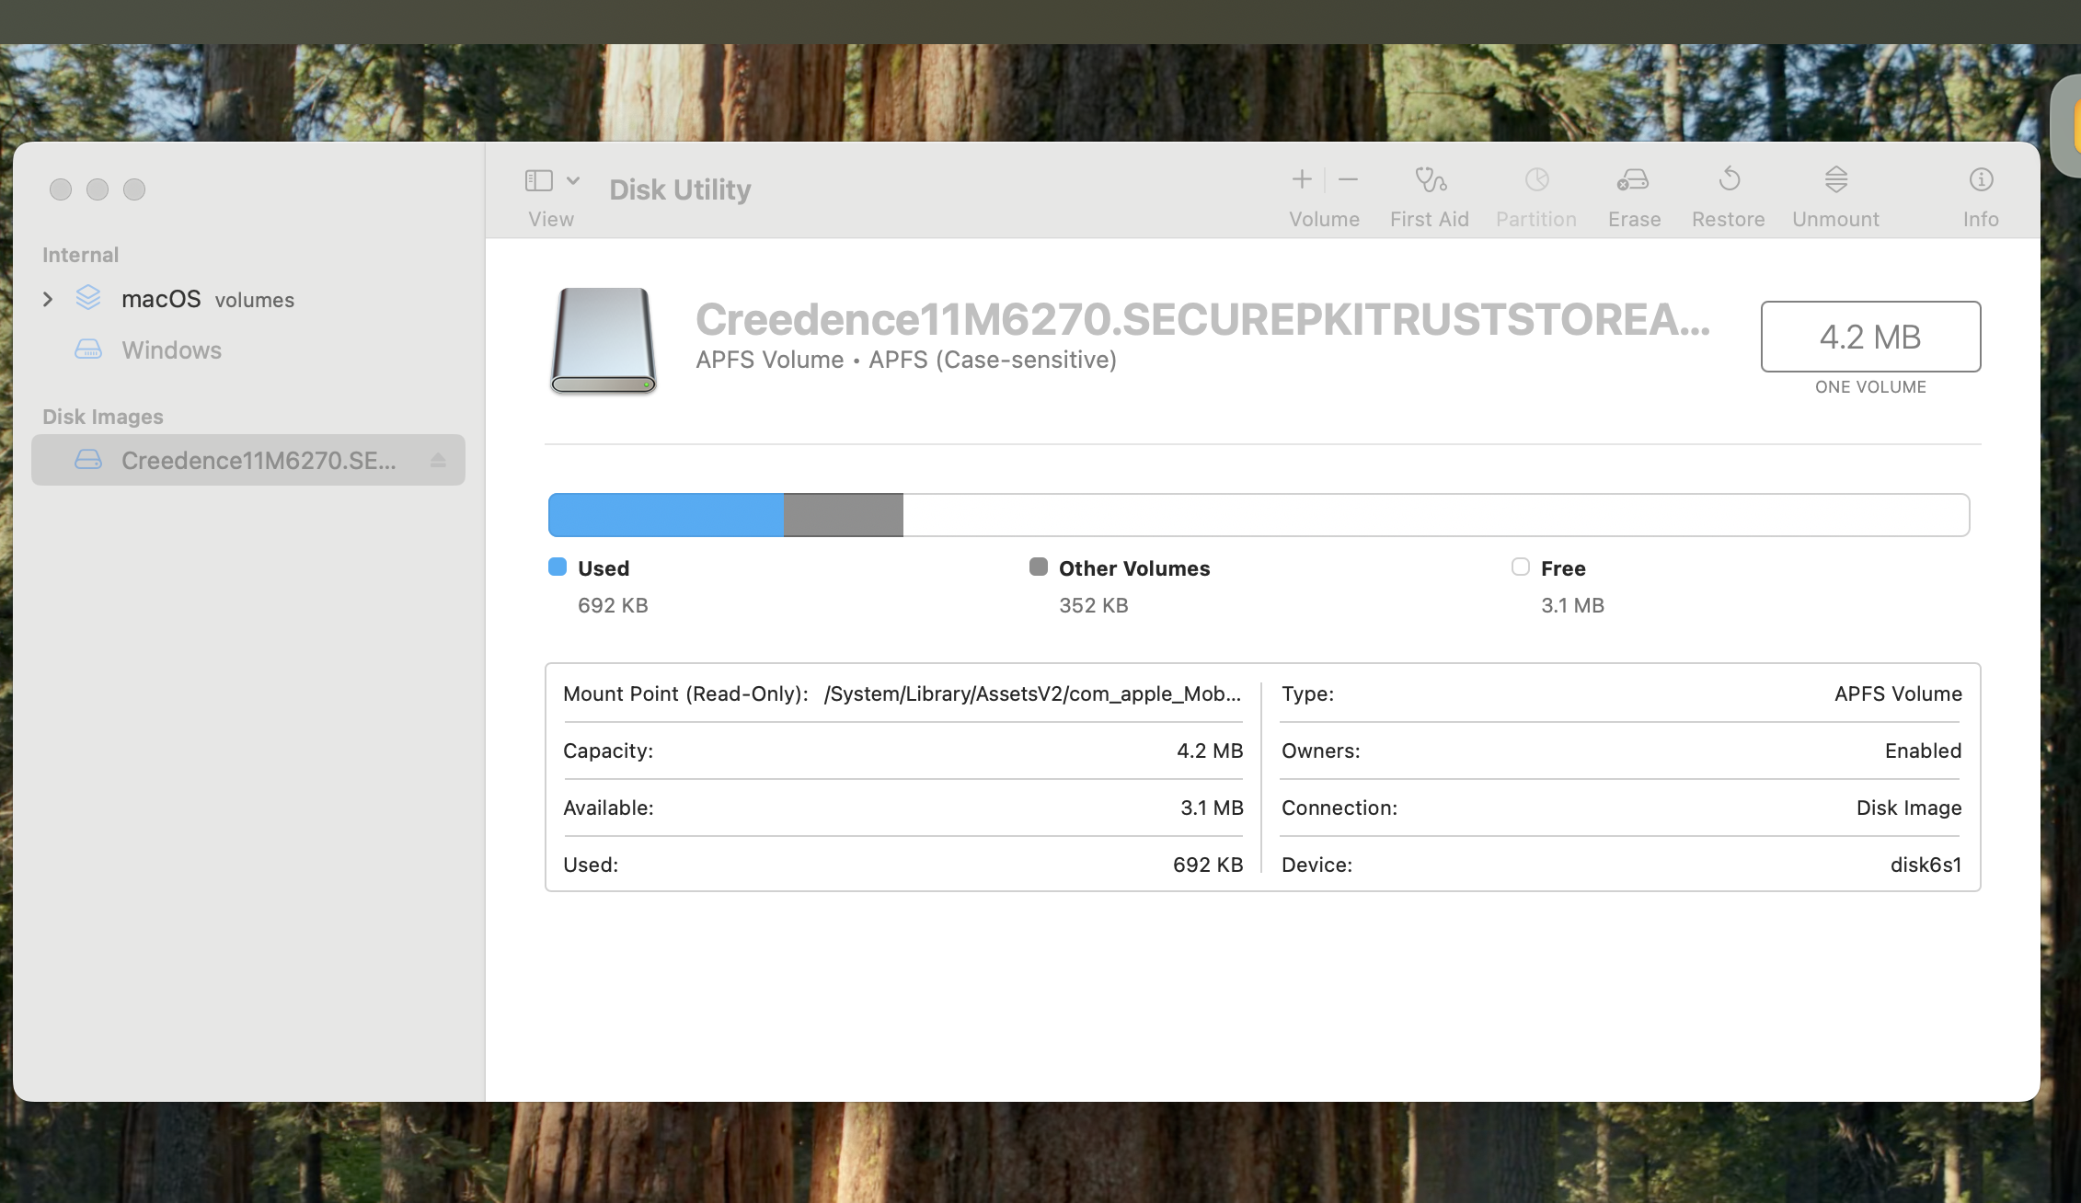Open the View options dropdown chevron
Screen dimensions: 2081x1203
573,180
